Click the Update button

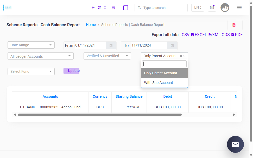(72, 71)
